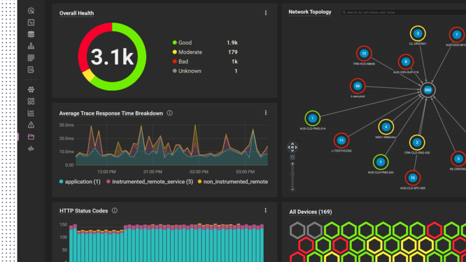The width and height of the screenshot is (466, 262).
Task: Select the alerts warning triangle icon
Action: (31, 125)
